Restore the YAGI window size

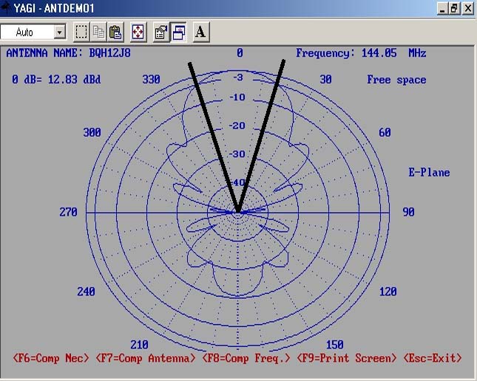tap(455, 8)
